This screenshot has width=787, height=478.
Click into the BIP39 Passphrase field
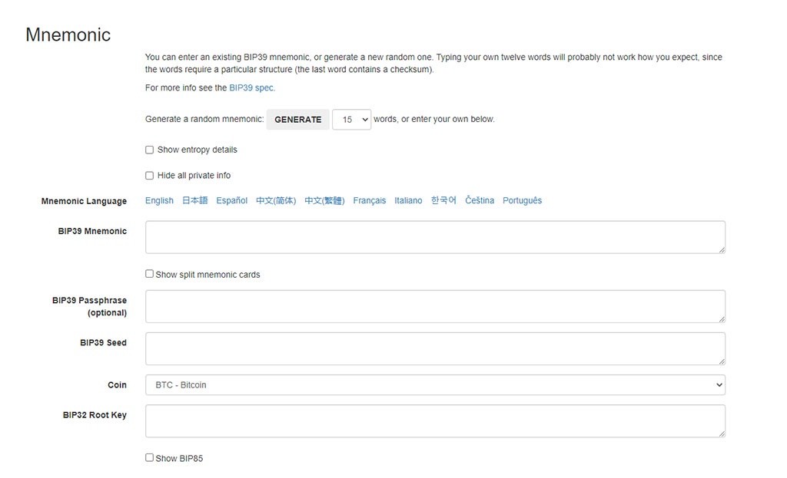click(x=435, y=306)
